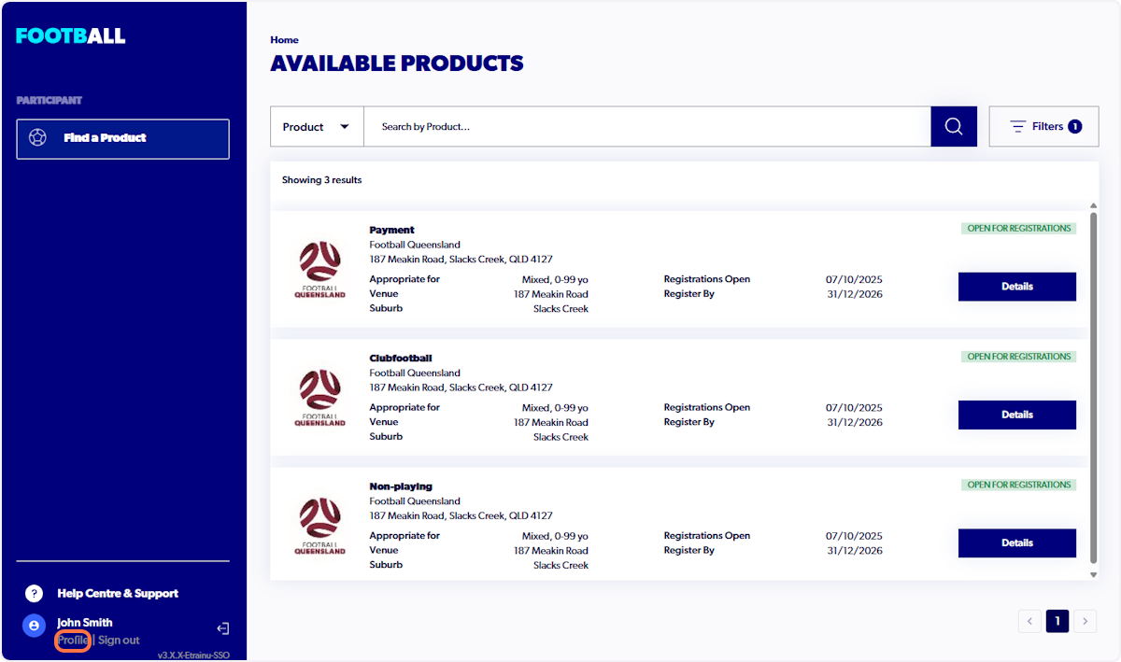Click the John Smith avatar icon
1121x662 pixels.
(x=34, y=626)
